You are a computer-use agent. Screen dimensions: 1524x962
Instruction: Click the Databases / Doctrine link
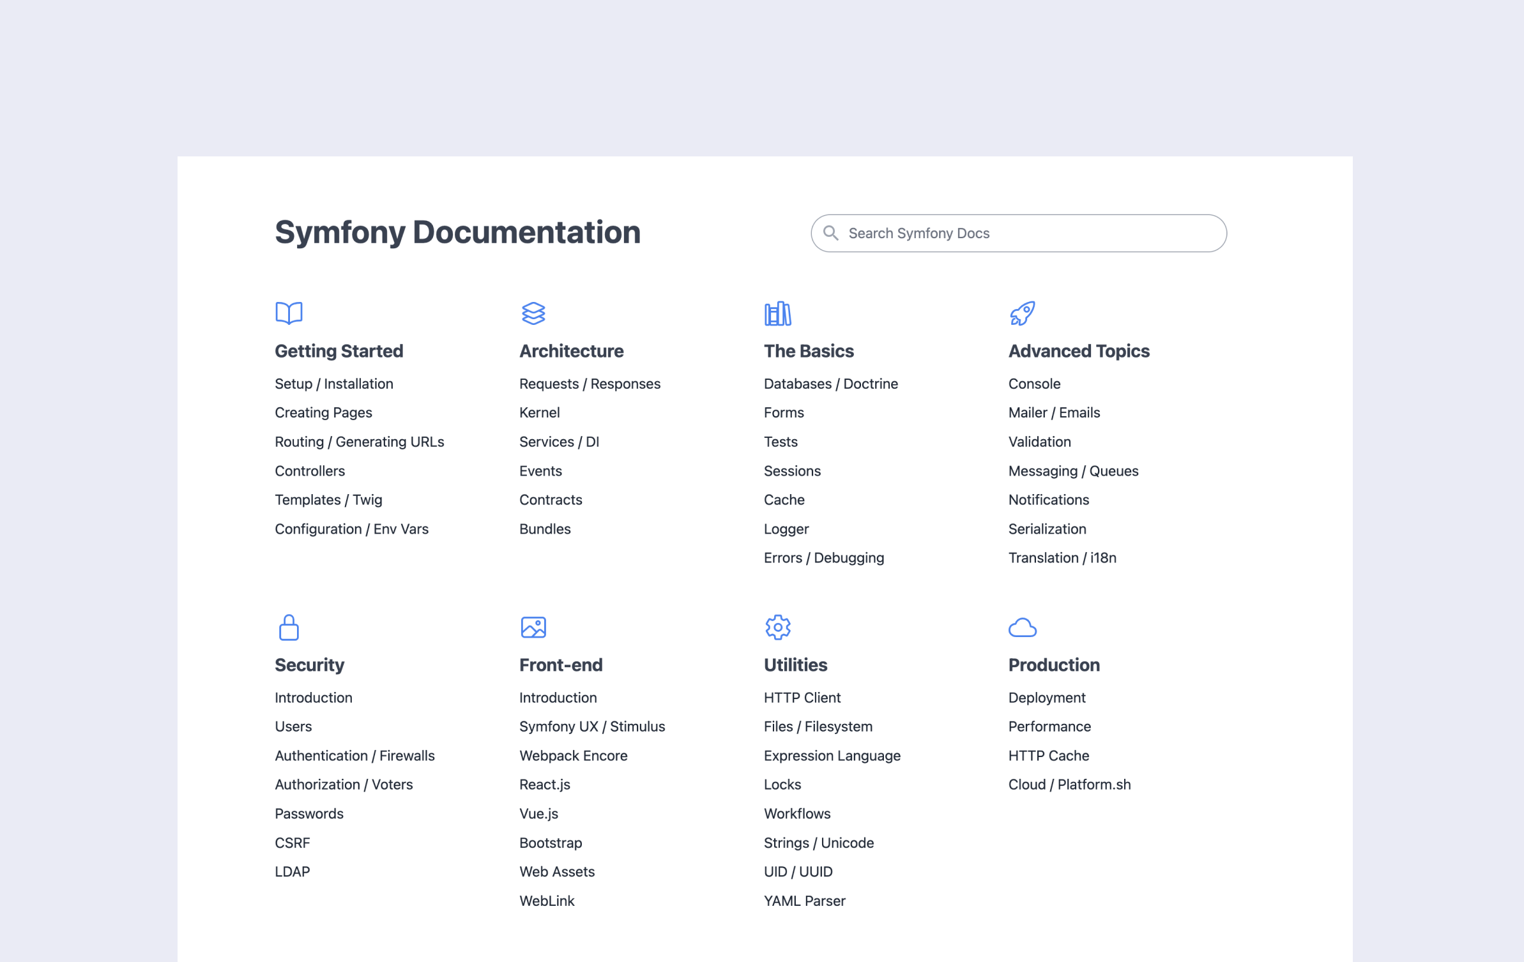tap(830, 384)
